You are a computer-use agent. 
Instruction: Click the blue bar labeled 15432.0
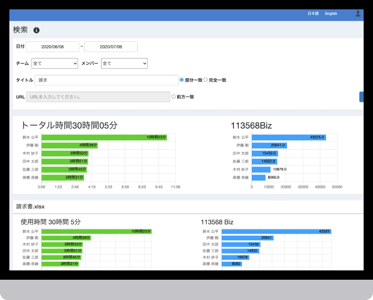[x=265, y=154]
